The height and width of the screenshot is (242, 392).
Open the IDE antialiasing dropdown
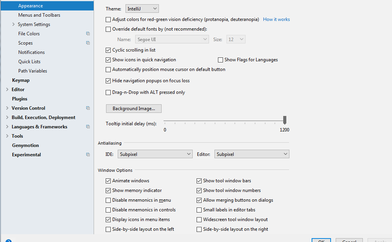point(155,154)
